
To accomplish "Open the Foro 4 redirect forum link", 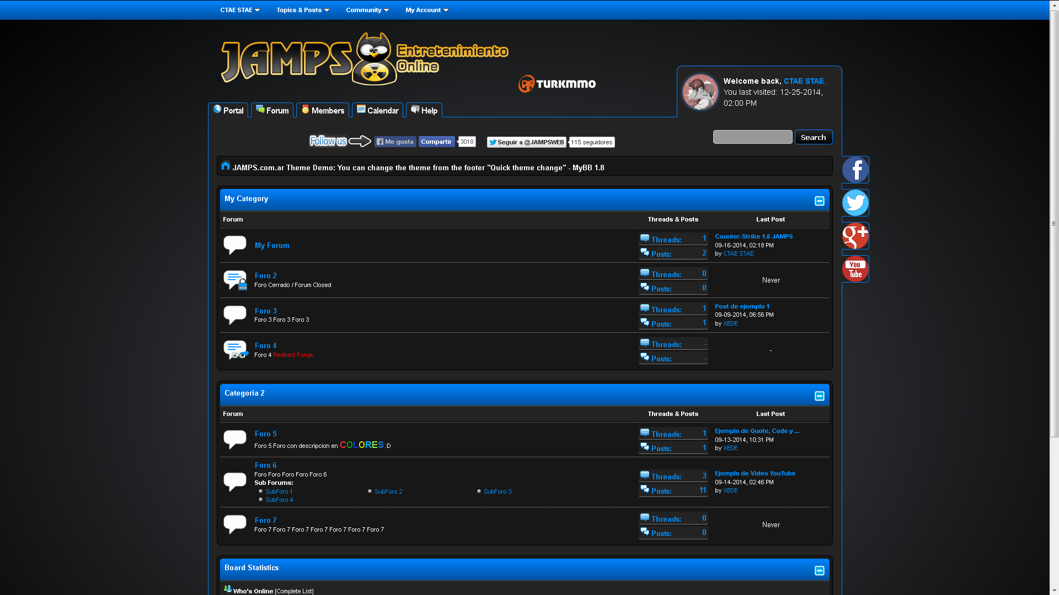I will pos(266,345).
